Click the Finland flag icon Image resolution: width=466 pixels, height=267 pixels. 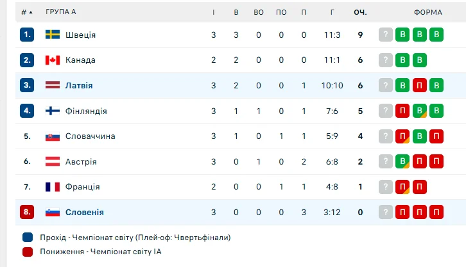(x=53, y=111)
